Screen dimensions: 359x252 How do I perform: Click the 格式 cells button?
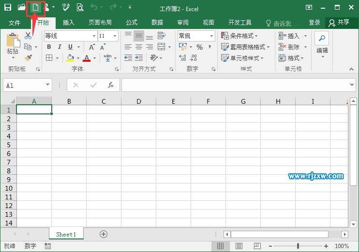291,58
